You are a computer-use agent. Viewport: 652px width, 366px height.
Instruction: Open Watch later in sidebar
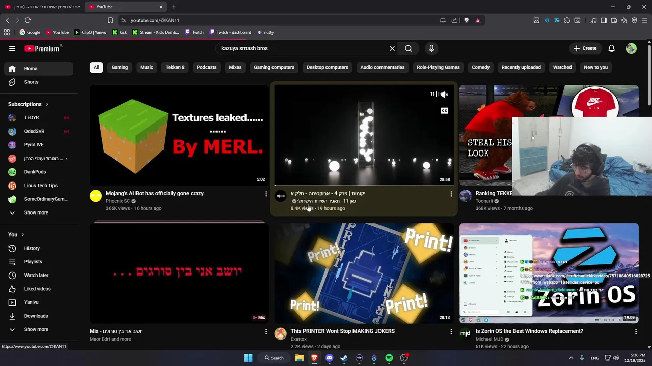click(39, 275)
